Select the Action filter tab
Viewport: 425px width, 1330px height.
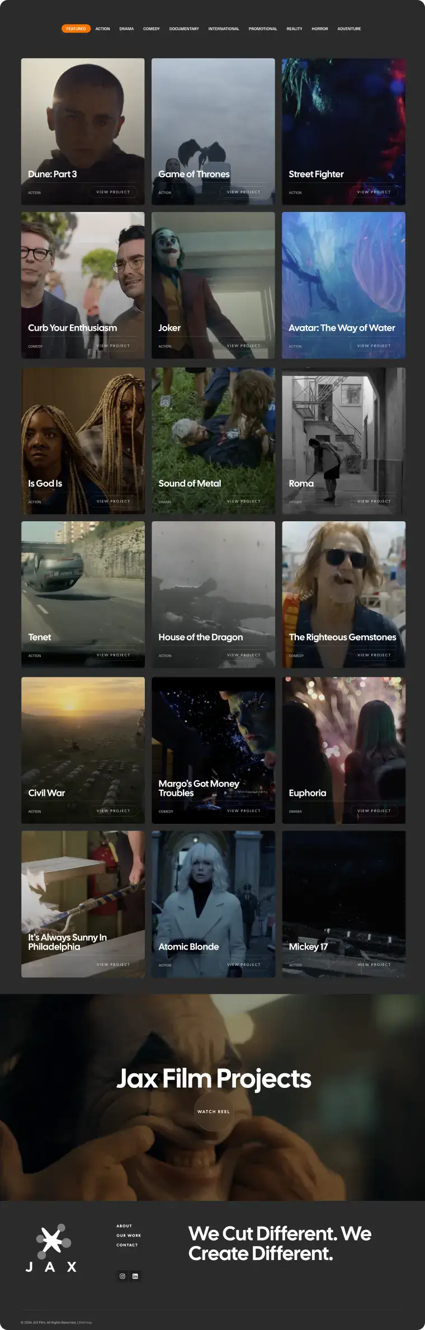[102, 29]
